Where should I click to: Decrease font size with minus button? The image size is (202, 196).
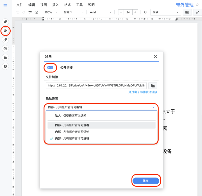click(x=121, y=12)
